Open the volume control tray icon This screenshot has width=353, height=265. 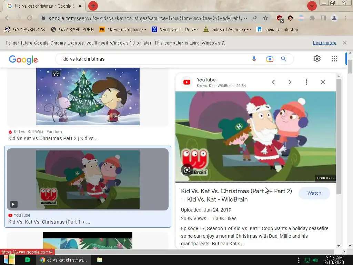coord(315,261)
